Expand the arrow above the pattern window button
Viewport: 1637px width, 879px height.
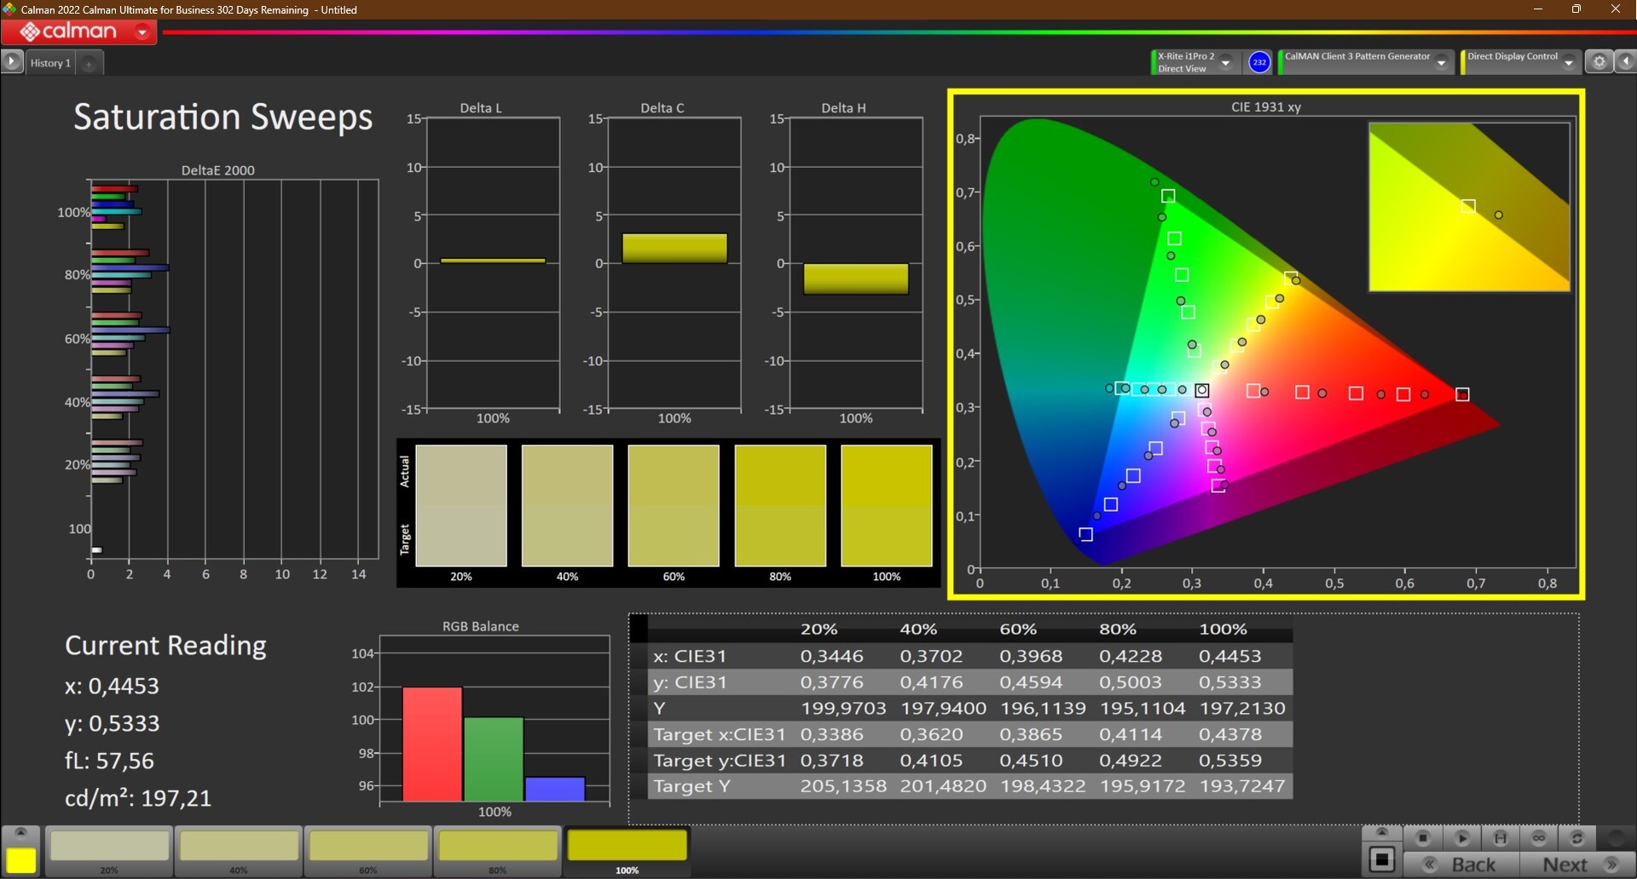point(1382,833)
